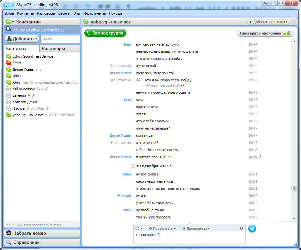
Task: Open the Звонки menu
Action: (64, 13)
